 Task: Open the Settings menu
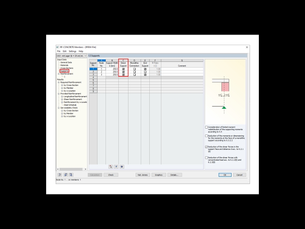click(x=73, y=51)
